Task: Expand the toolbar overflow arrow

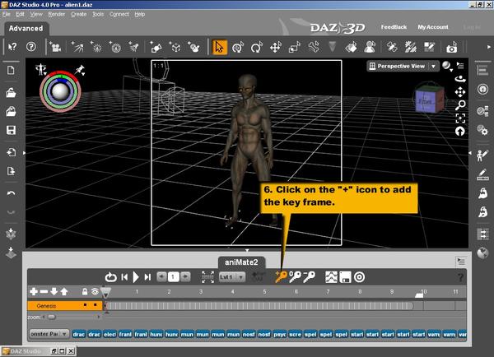Action: (x=489, y=47)
